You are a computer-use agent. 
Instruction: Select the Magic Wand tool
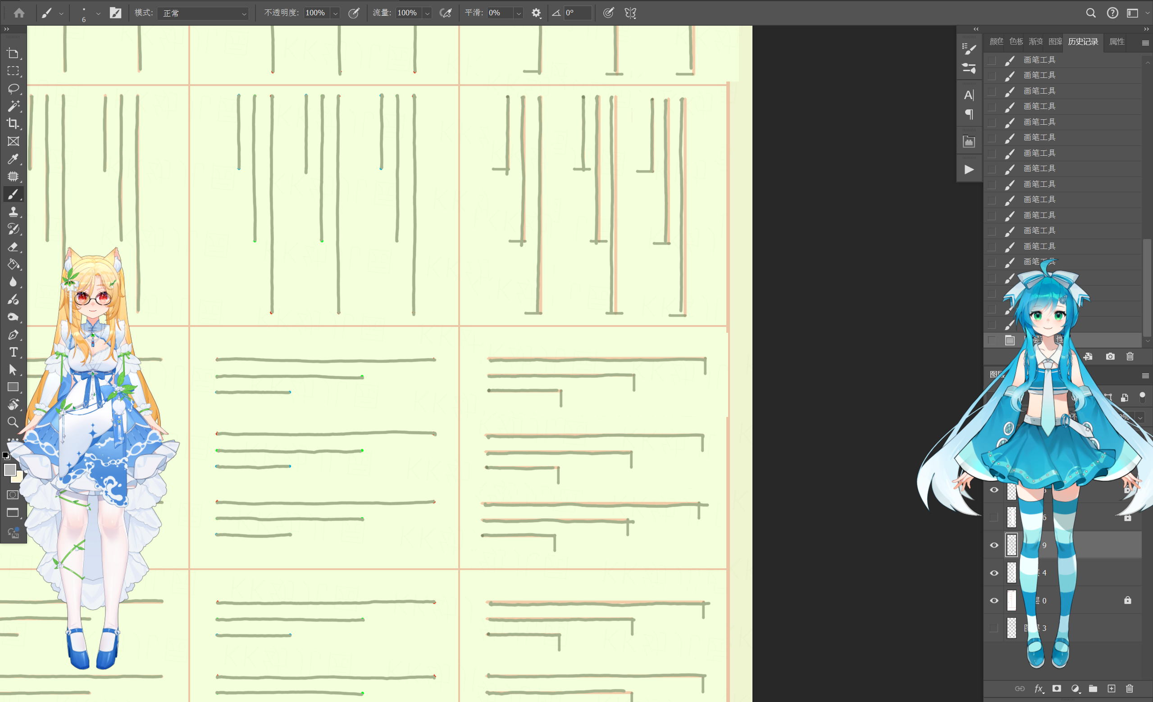point(13,106)
